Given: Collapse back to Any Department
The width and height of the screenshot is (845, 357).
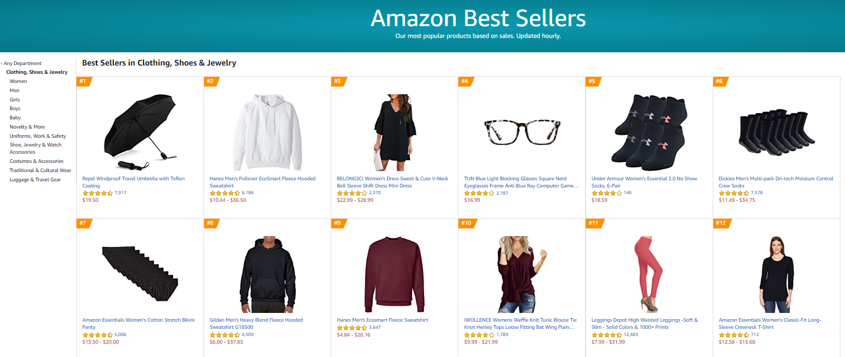Looking at the screenshot, I should coord(23,63).
